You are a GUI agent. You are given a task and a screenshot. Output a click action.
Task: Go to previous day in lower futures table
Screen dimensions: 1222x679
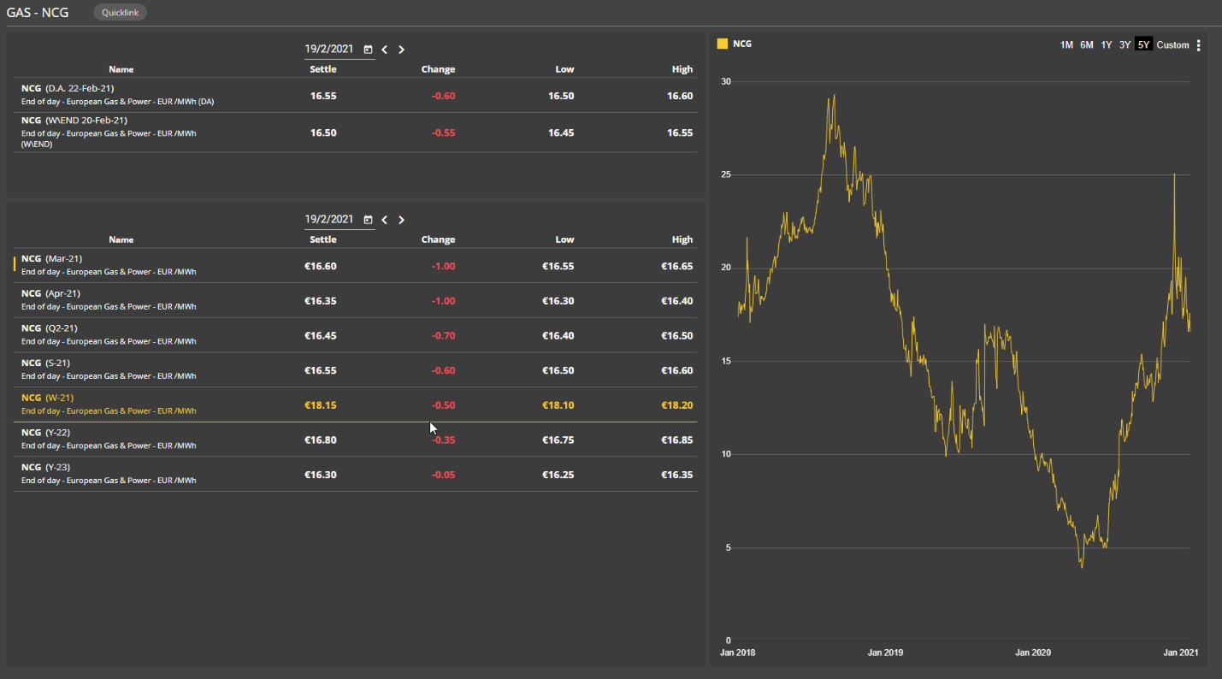click(x=385, y=220)
